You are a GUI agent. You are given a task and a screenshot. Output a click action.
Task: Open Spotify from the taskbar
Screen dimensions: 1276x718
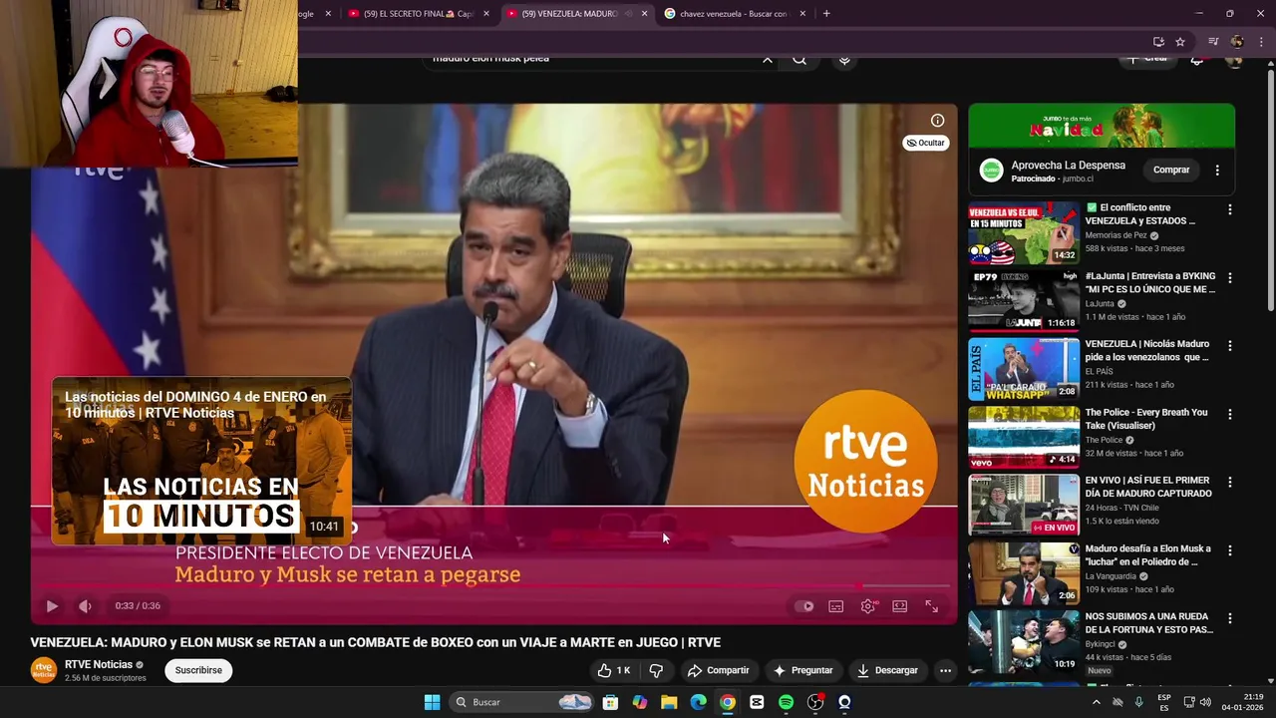tap(786, 702)
